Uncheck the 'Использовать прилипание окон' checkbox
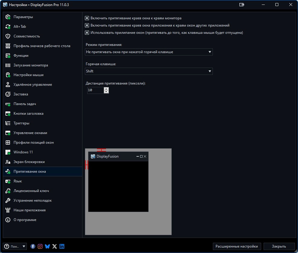The height and width of the screenshot is (253, 298). pos(87,33)
